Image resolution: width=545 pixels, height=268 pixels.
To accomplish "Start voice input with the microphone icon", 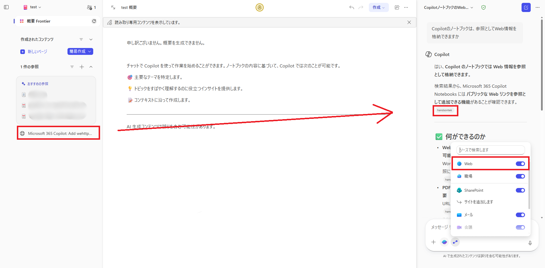I will point(530,243).
